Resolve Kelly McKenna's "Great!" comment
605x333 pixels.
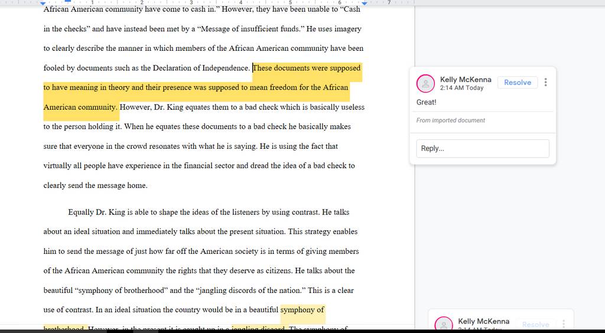(x=518, y=83)
